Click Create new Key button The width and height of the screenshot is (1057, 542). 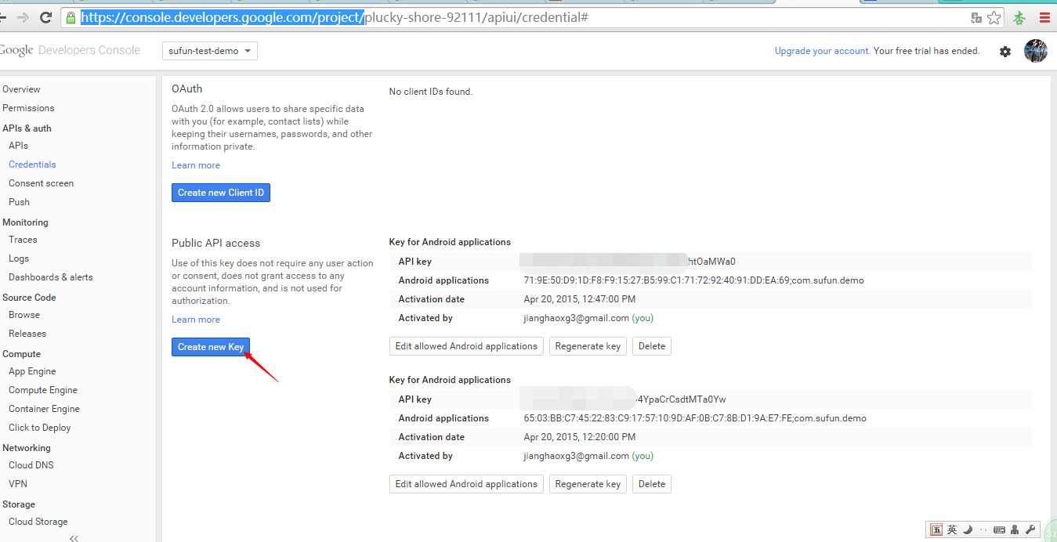click(x=211, y=347)
